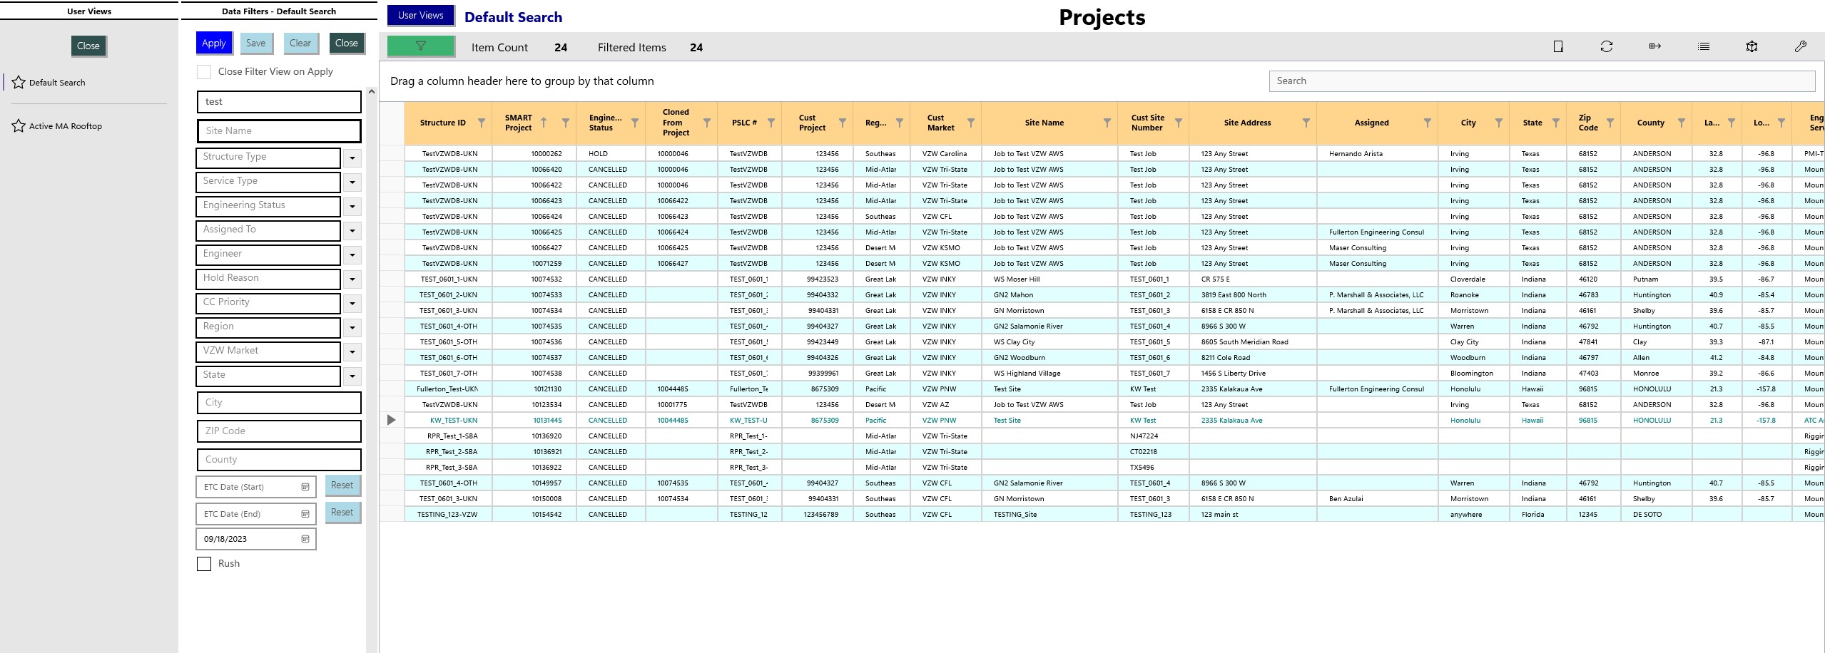
Task: Open the ETC Date (Start) calendar picker
Action: [x=305, y=487]
